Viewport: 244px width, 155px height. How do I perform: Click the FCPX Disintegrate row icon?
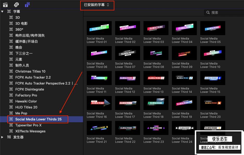pos(11,89)
